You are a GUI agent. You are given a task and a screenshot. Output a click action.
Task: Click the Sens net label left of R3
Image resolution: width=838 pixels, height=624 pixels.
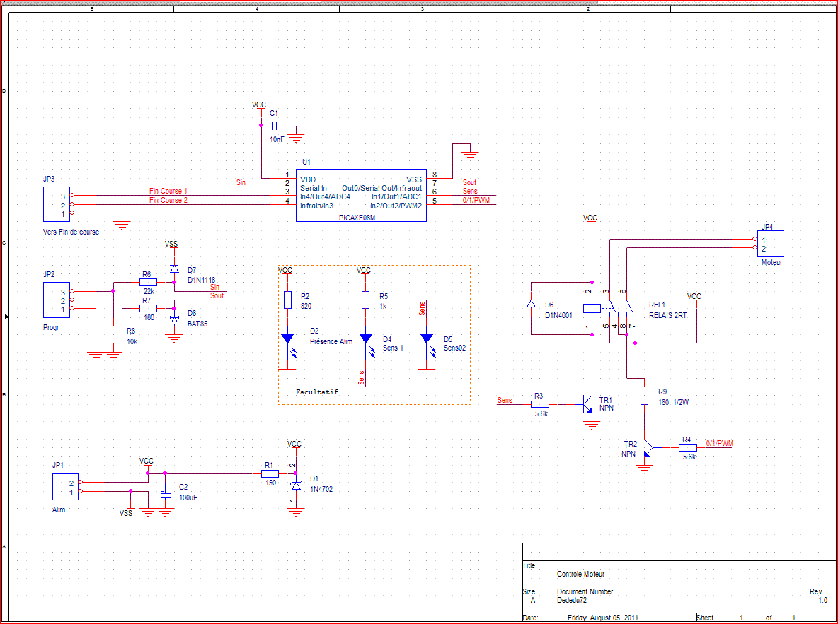(505, 400)
